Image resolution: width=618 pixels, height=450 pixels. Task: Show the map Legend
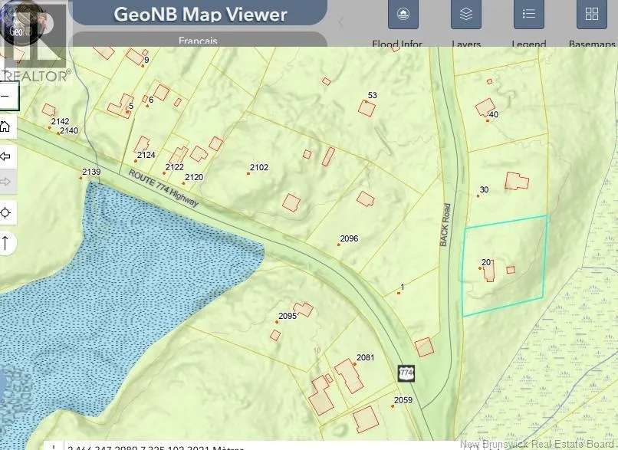coord(528,15)
